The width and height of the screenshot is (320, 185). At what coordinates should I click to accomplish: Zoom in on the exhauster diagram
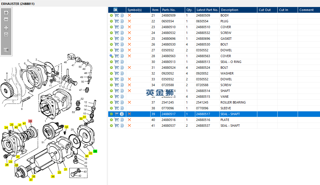pos(6,13)
